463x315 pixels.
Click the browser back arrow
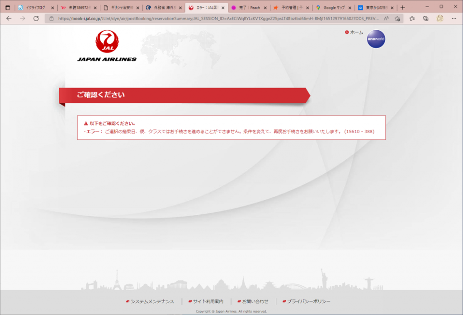(x=9, y=19)
